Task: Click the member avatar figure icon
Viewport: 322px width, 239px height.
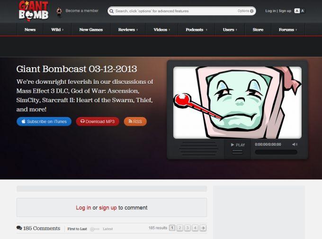Action: point(59,12)
